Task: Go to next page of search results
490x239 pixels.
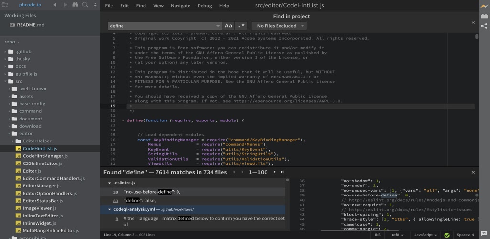Action: point(274,172)
